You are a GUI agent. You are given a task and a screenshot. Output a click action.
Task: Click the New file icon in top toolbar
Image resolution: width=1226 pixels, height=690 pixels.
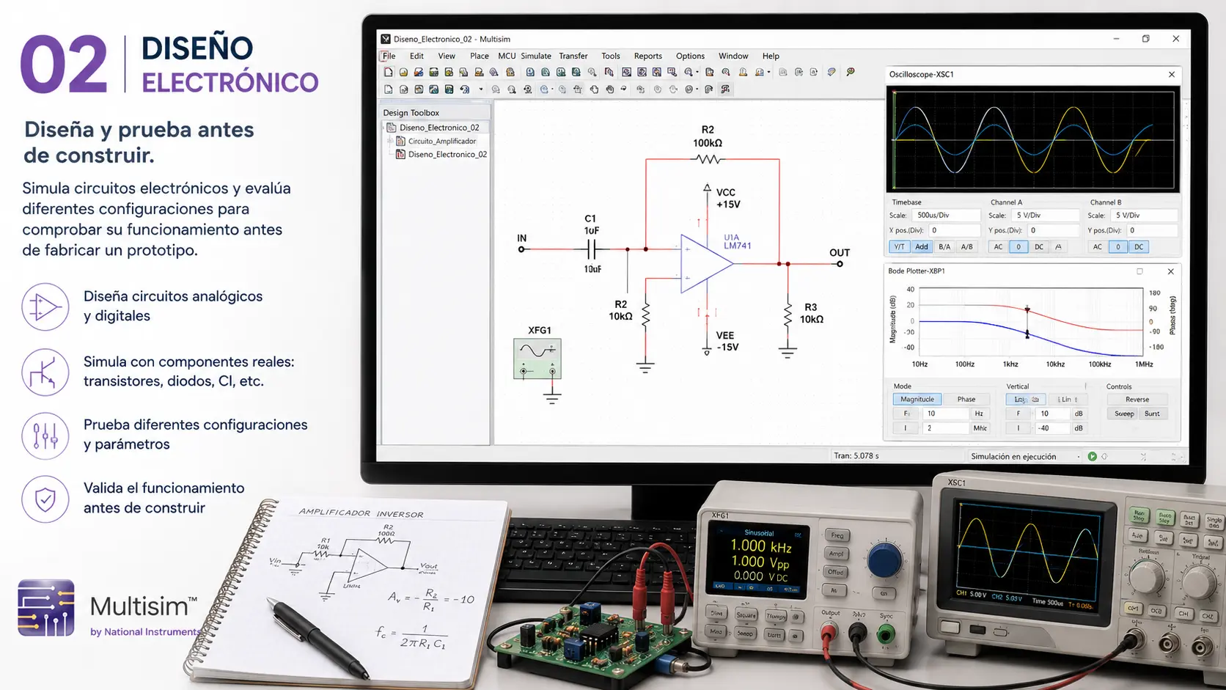coord(388,73)
